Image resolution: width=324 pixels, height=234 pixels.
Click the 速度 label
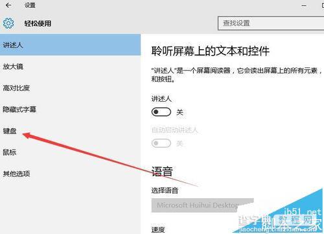pos(158,229)
